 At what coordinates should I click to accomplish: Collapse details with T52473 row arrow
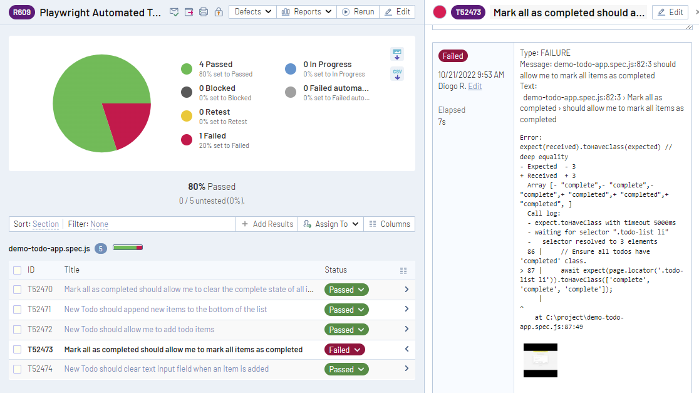pyautogui.click(x=406, y=349)
